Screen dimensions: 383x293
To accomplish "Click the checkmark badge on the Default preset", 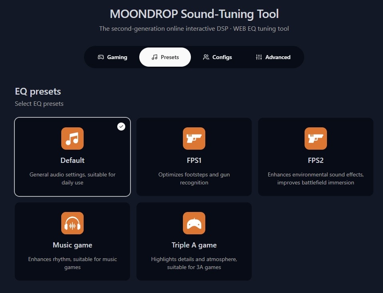I will coord(121,127).
